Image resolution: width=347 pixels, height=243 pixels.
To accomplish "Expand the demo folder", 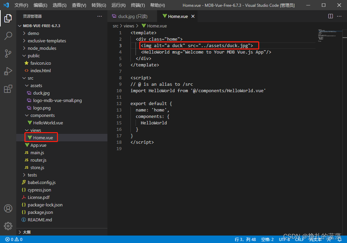I will coord(33,34).
